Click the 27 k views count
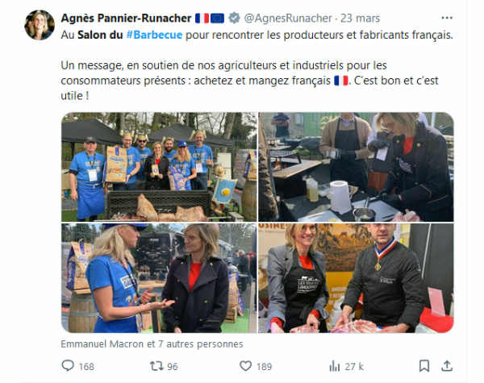The height and width of the screenshot is (383, 484). [354, 367]
